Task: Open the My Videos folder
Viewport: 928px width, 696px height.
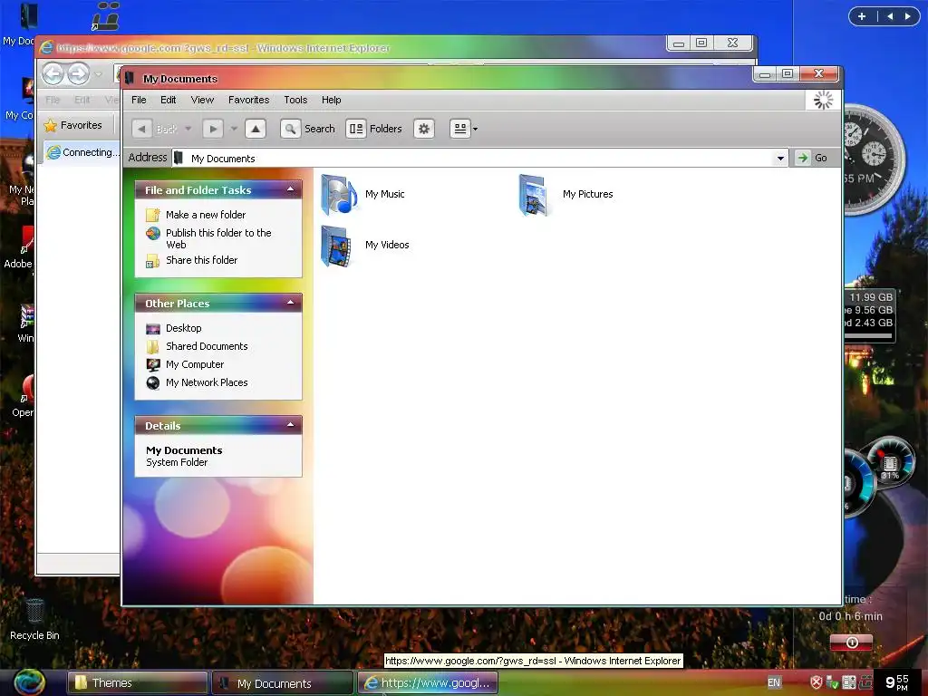Action: (365, 246)
